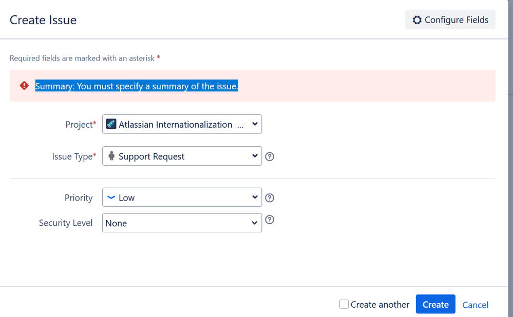This screenshot has height=317, width=513.
Task: Open help for Priority field
Action: pos(269,197)
